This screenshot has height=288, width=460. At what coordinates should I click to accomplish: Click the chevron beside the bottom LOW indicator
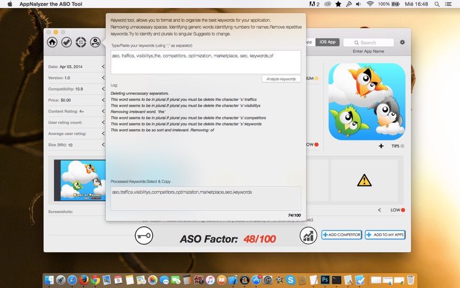[x=379, y=210]
